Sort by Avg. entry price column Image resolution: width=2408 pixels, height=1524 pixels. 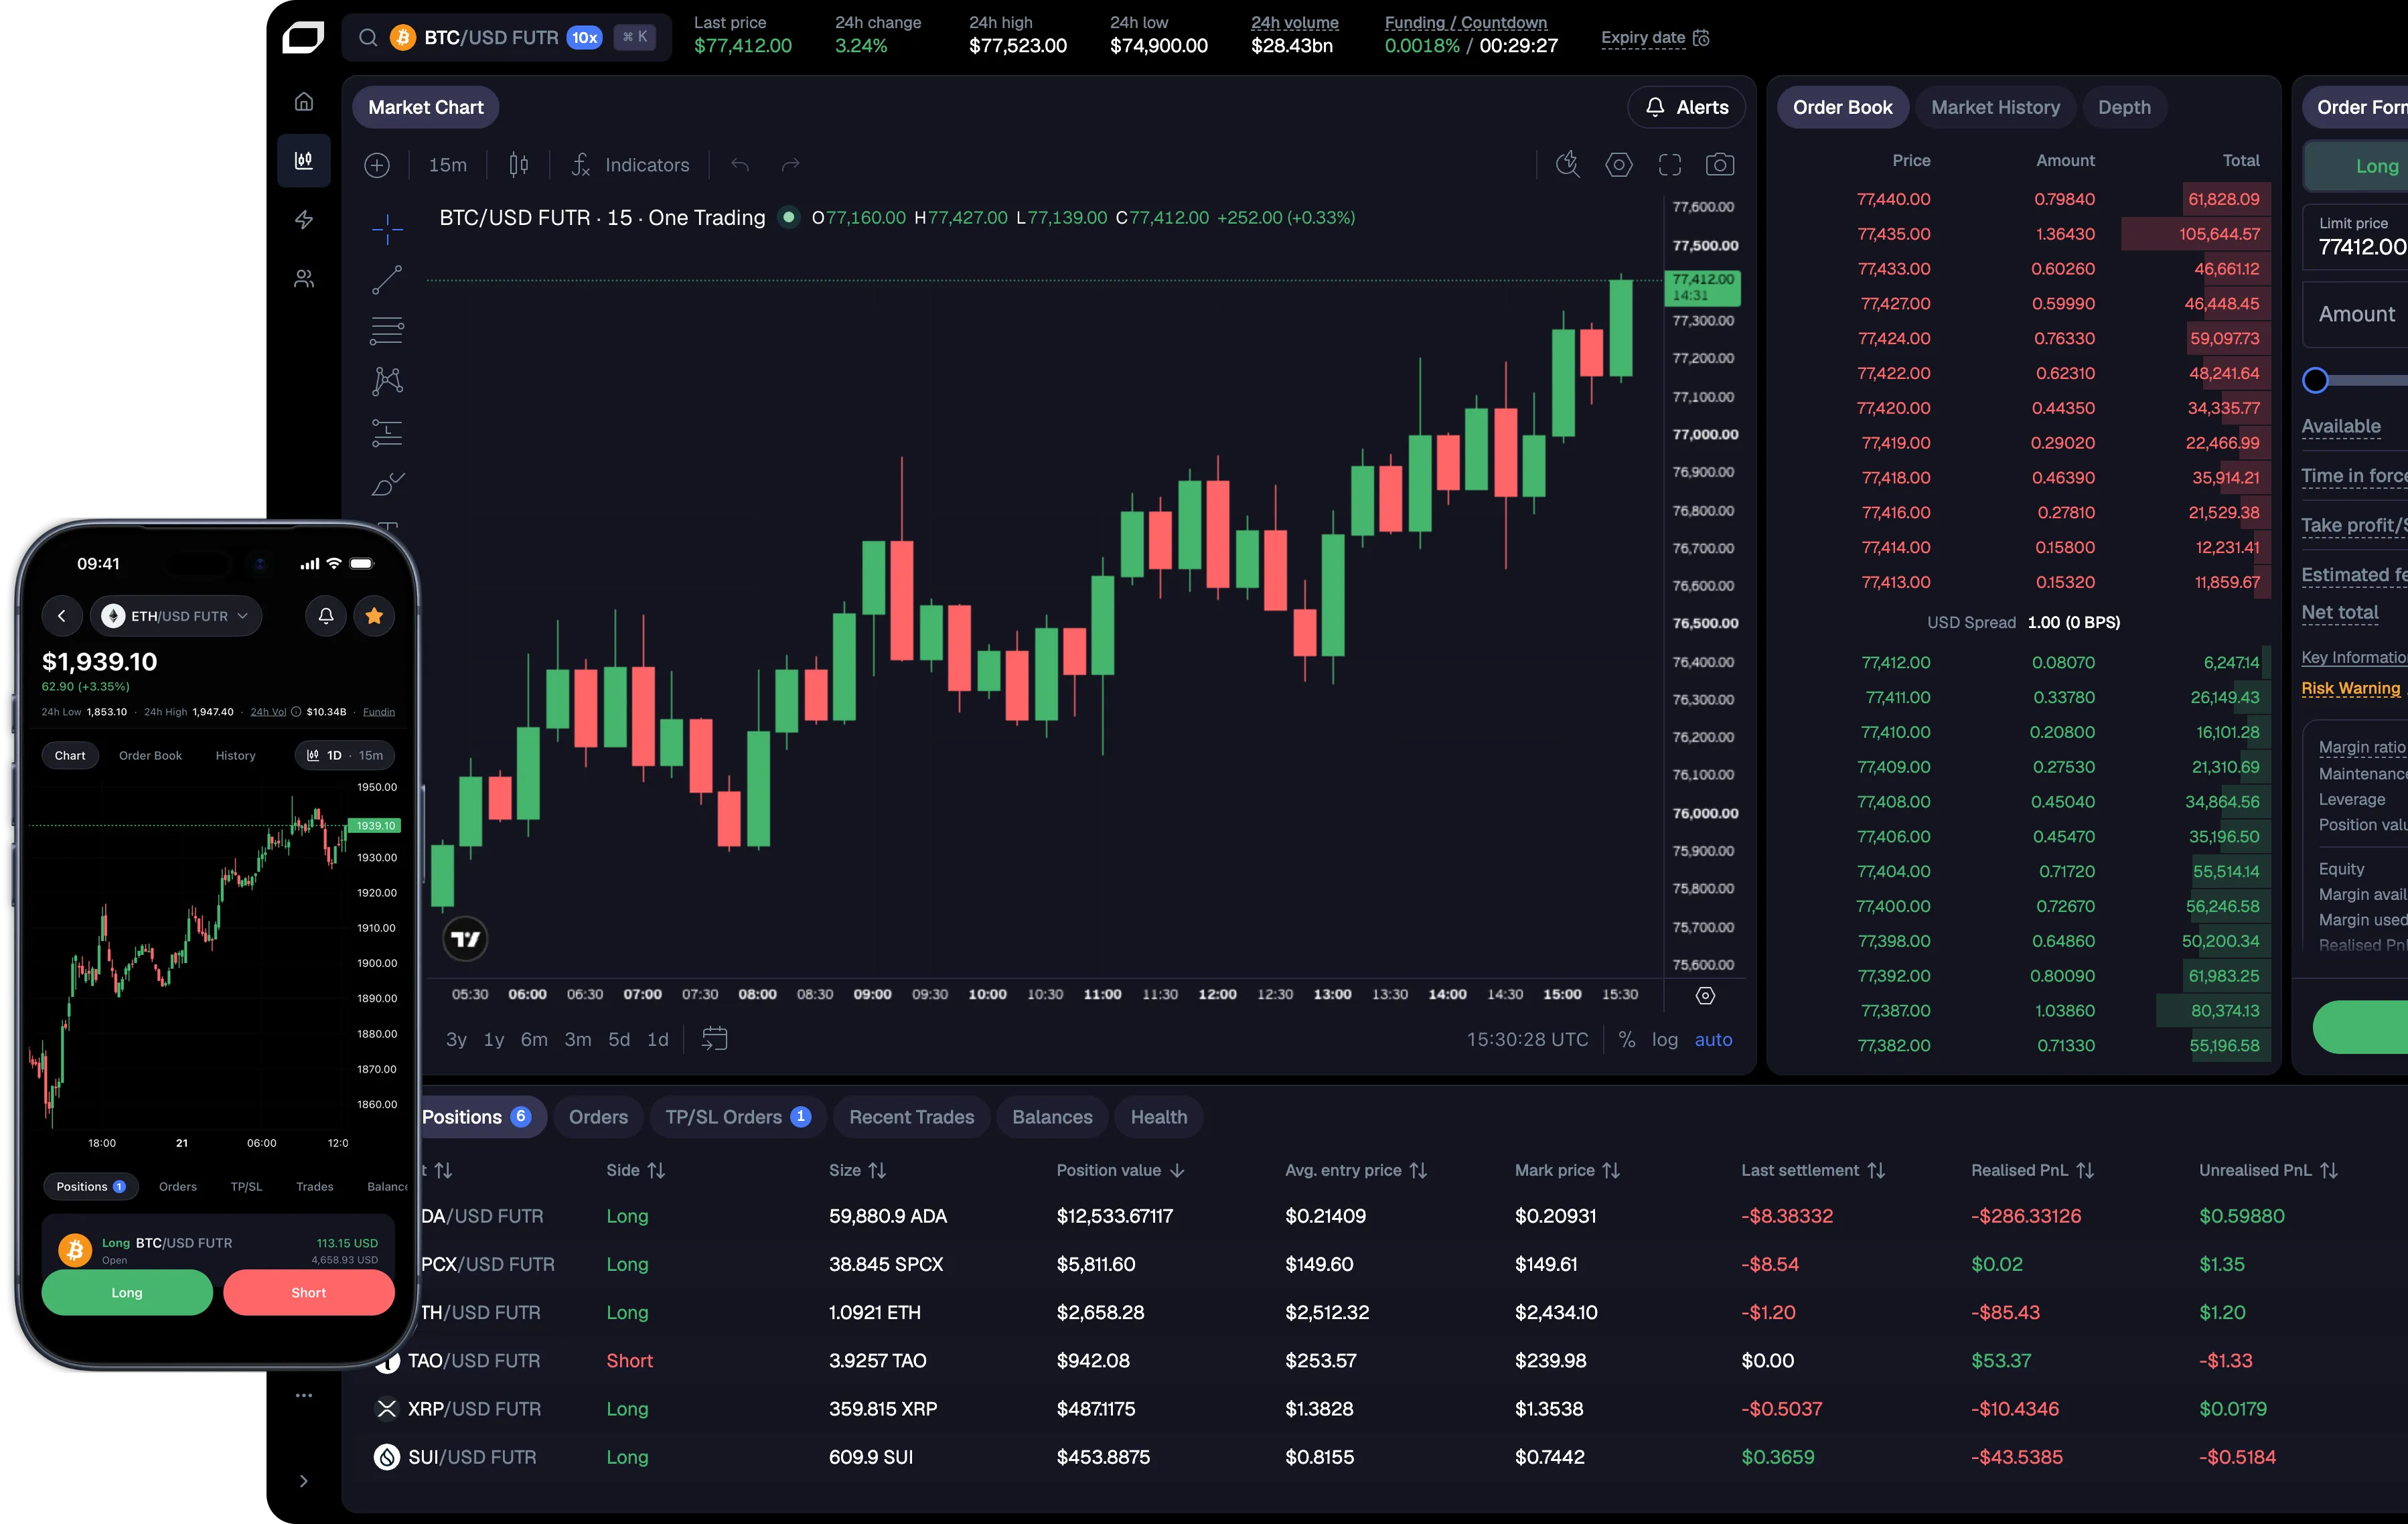coord(1356,1170)
